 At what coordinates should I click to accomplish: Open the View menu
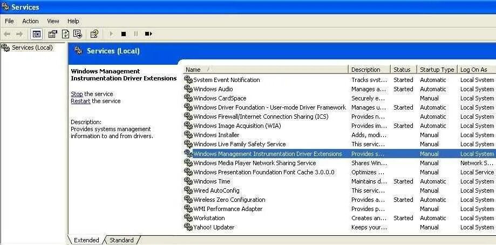pos(53,21)
